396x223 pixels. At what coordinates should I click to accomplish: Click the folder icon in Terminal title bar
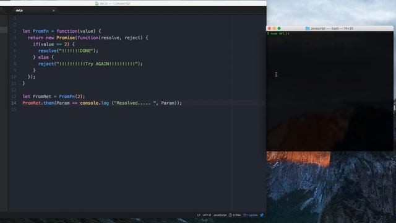click(x=308, y=28)
